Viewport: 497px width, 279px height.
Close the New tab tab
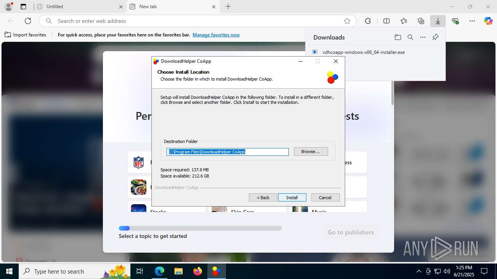click(214, 7)
